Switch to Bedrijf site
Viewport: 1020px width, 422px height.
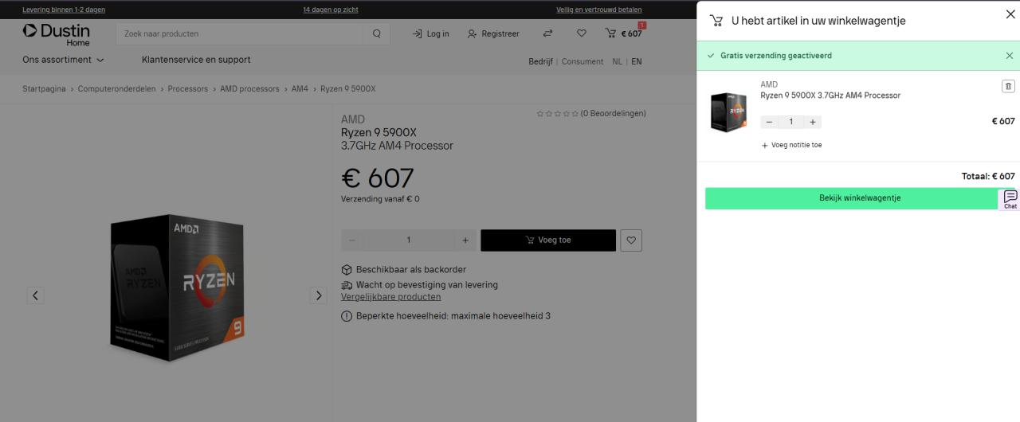pos(540,61)
